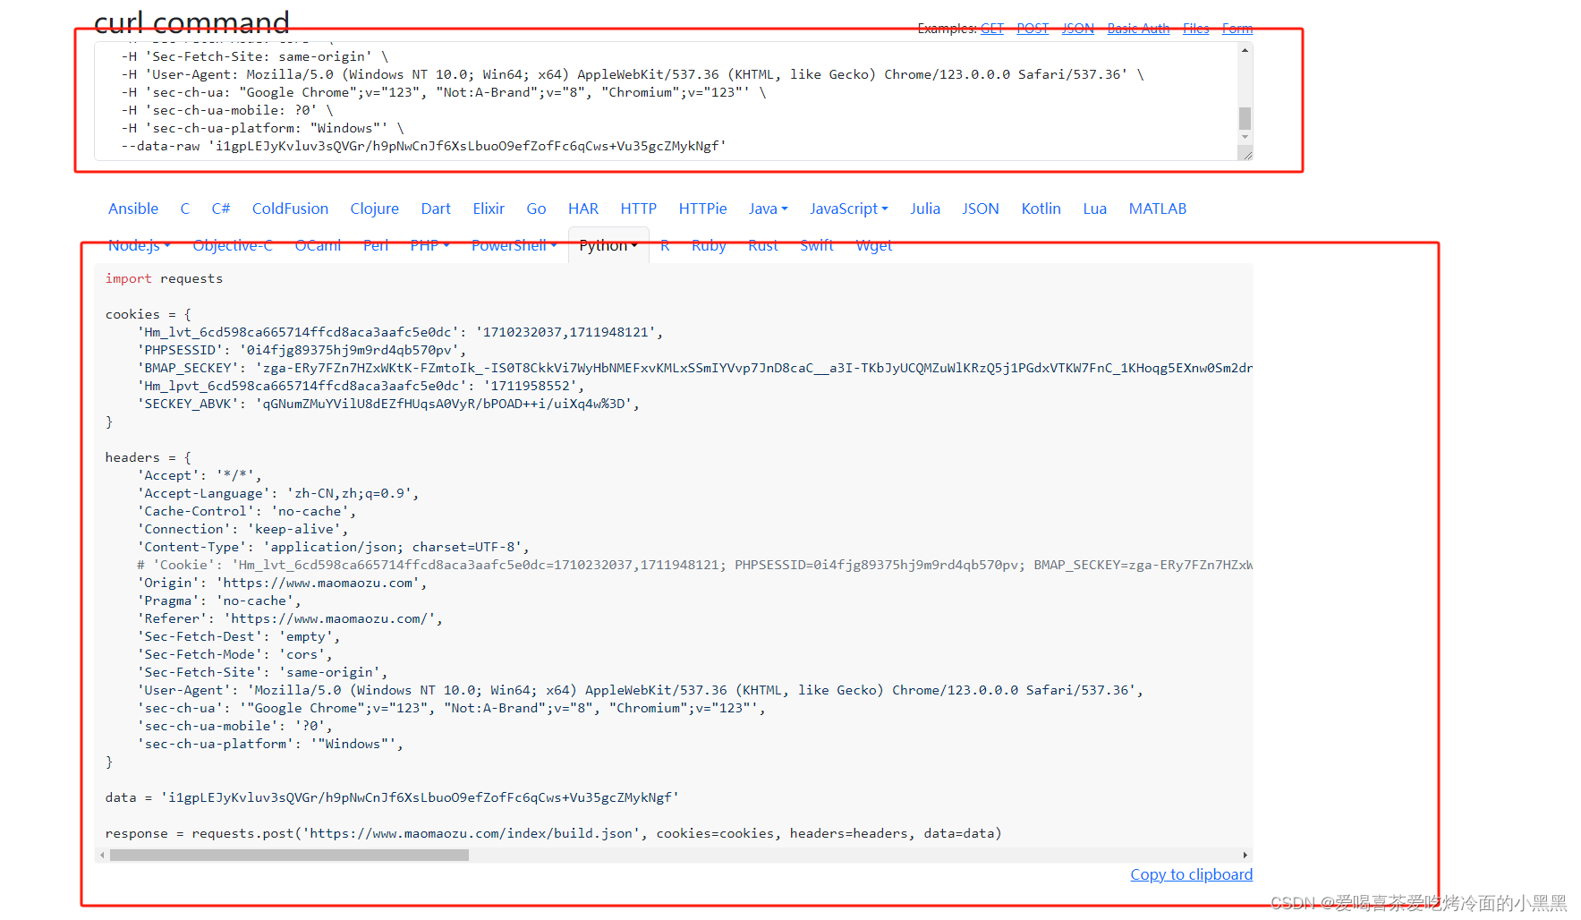This screenshot has width=1581, height=920.
Task: Click the '--data-raw' line in curl command
Action: tap(423, 146)
